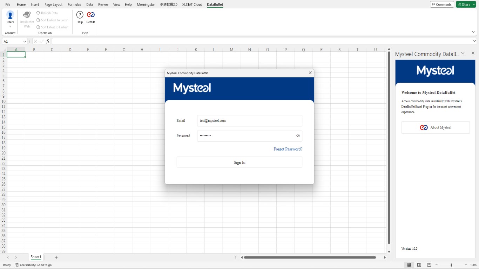Switch to the Formulas ribbon tab

[74, 5]
